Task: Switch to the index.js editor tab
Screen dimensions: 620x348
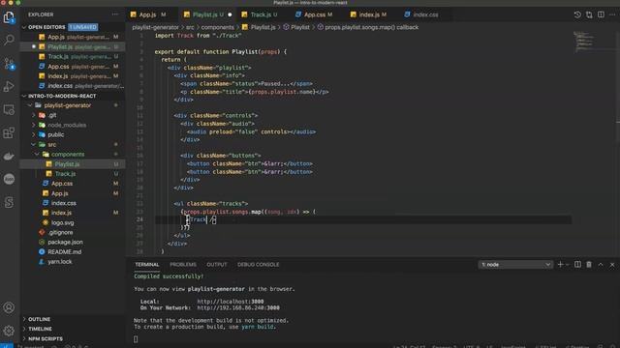Action: pyautogui.click(x=369, y=14)
